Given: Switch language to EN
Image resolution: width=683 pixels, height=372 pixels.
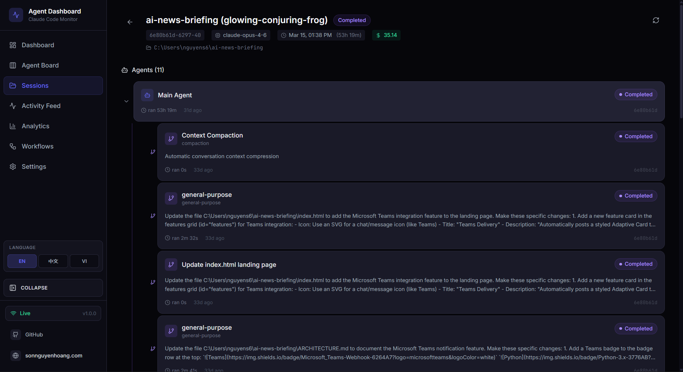Looking at the screenshot, I should tap(22, 261).
